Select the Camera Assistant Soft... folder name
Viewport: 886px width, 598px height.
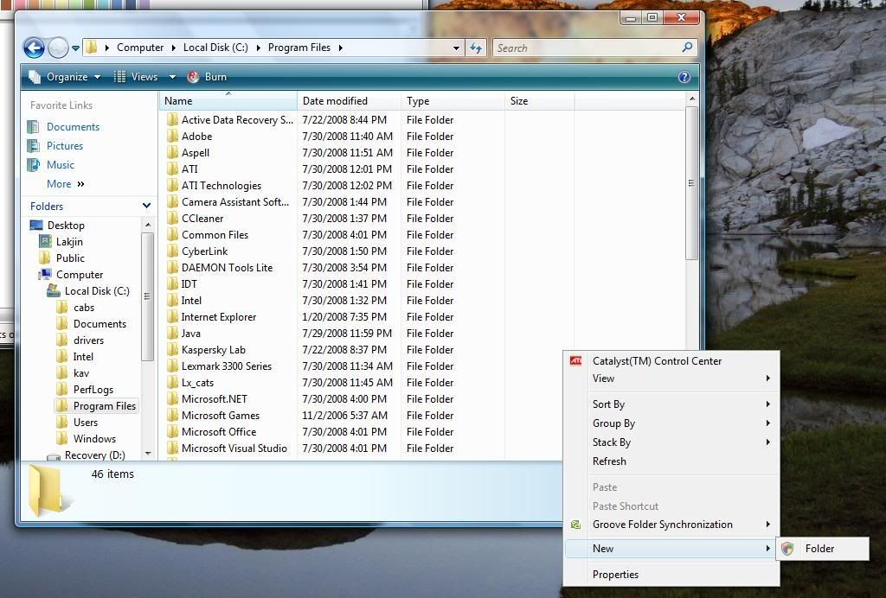click(235, 202)
